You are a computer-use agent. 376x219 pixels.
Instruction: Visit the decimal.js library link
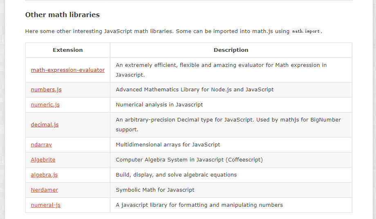click(x=45, y=125)
